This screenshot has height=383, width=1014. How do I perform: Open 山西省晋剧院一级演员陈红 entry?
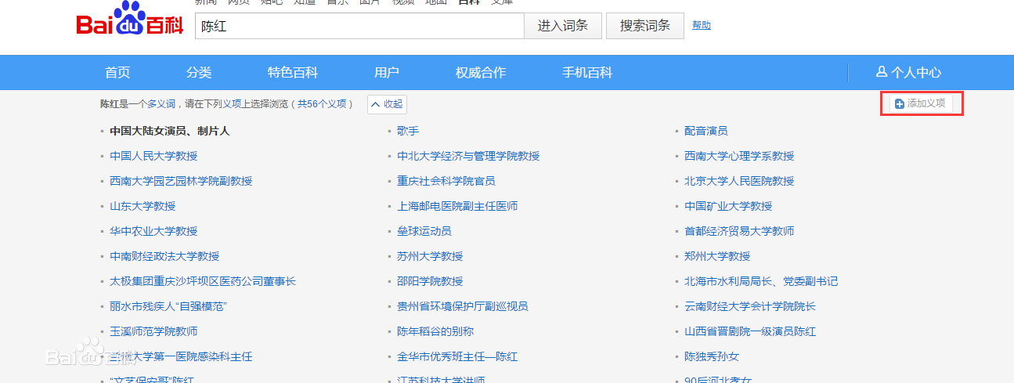750,331
